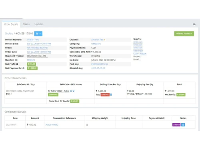
Task: Select the shipping per qty value 40.00
Action: click(131, 91)
